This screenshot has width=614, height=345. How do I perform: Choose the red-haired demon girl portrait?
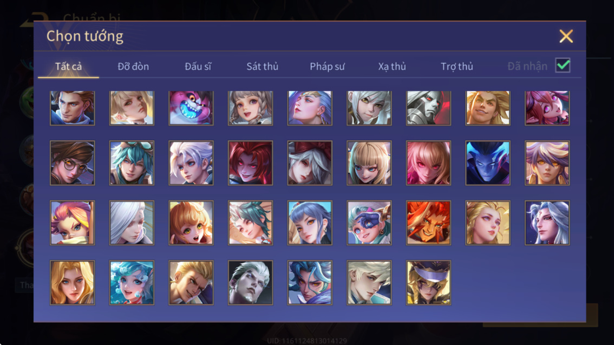(250, 163)
